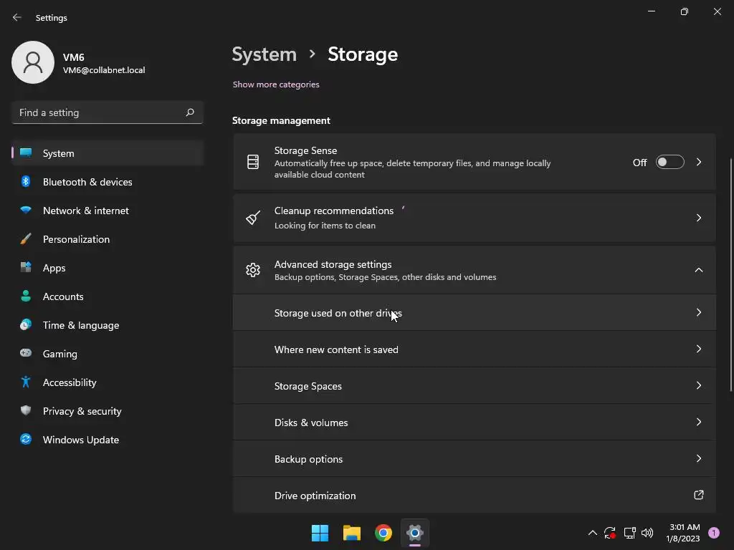Click the back arrow button

(x=17, y=17)
